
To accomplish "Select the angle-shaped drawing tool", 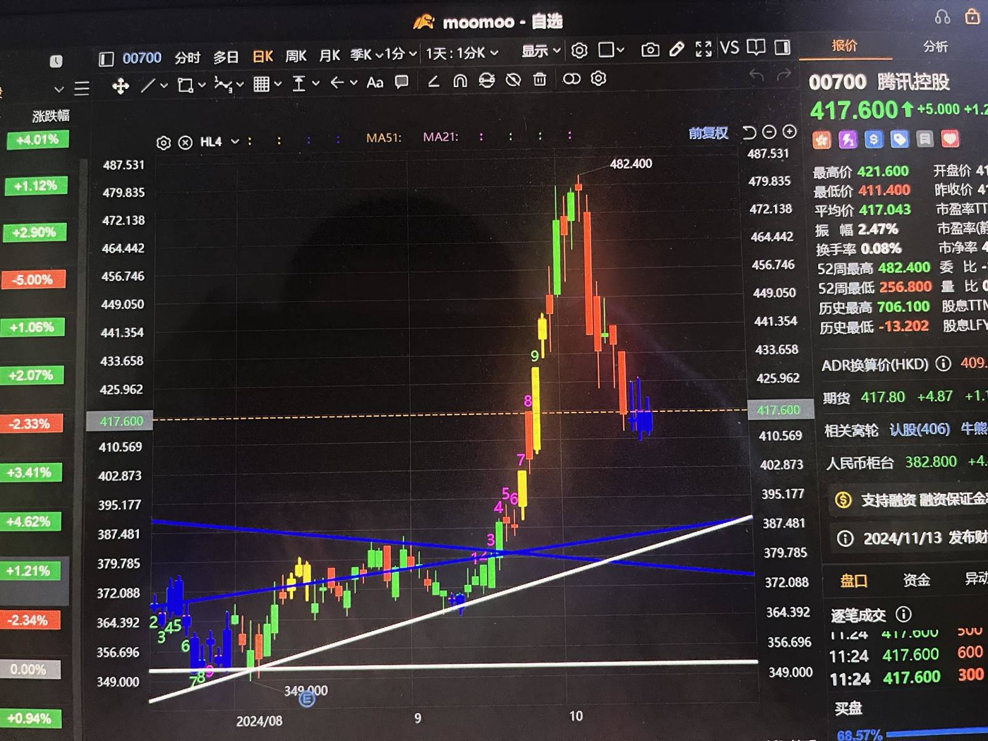I will coord(433,81).
